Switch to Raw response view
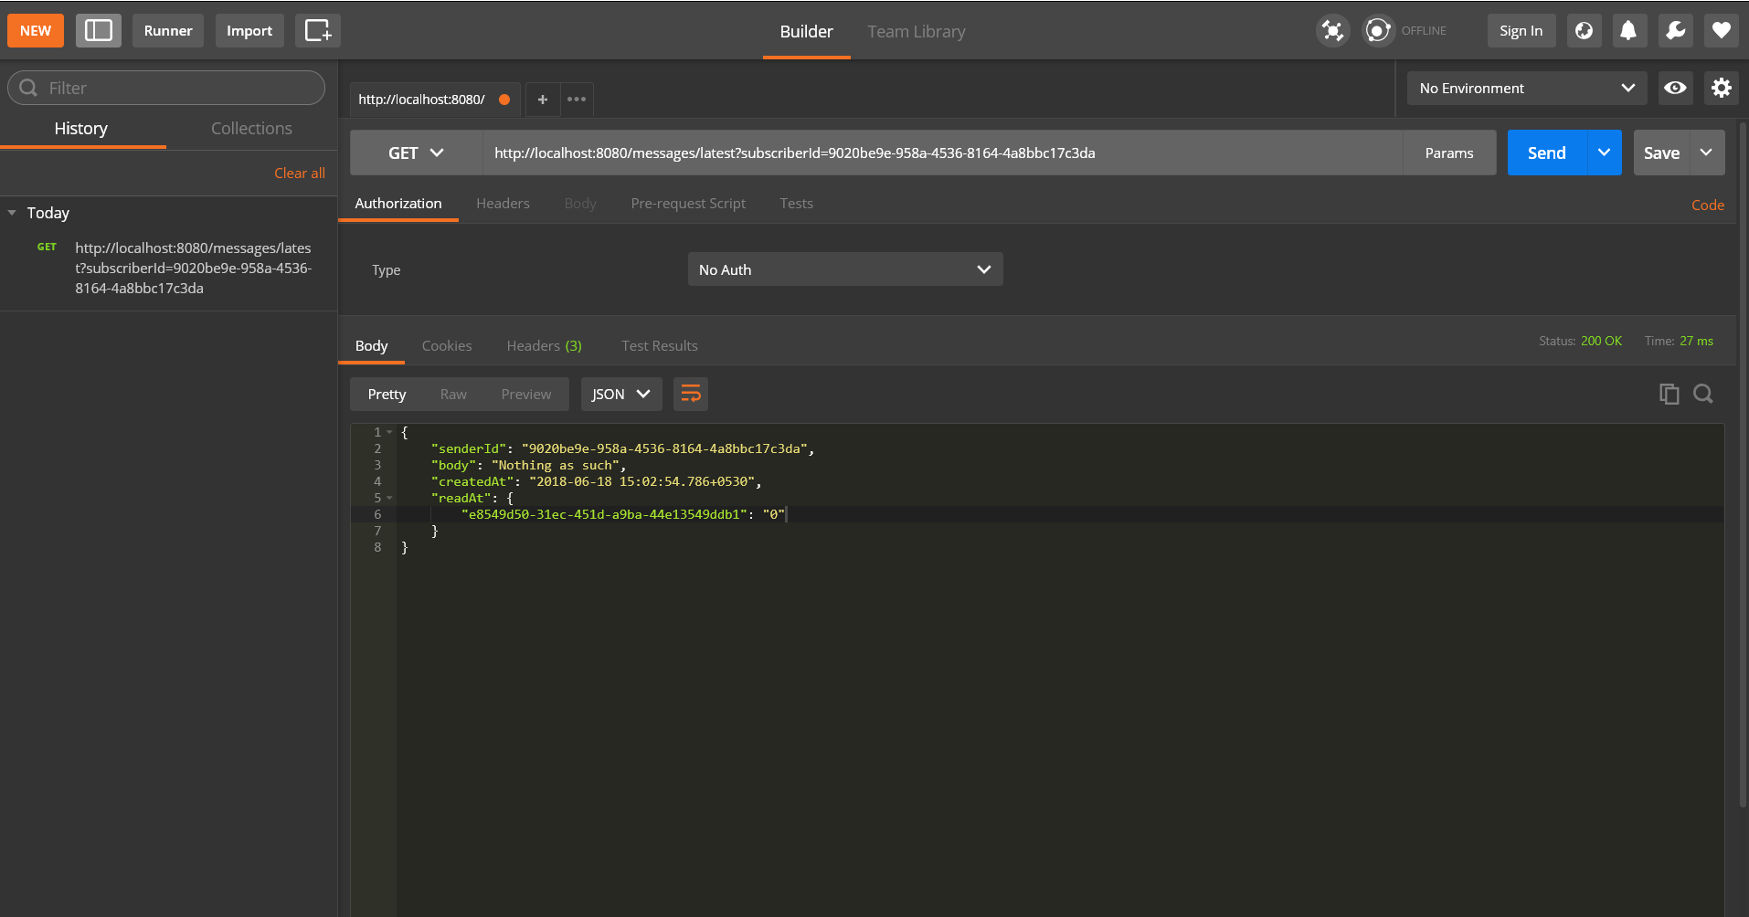Viewport: 1749px width, 917px height. click(453, 394)
